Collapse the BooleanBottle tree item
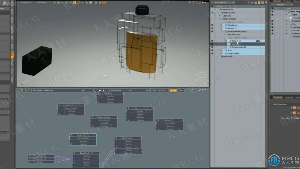 tap(216, 9)
